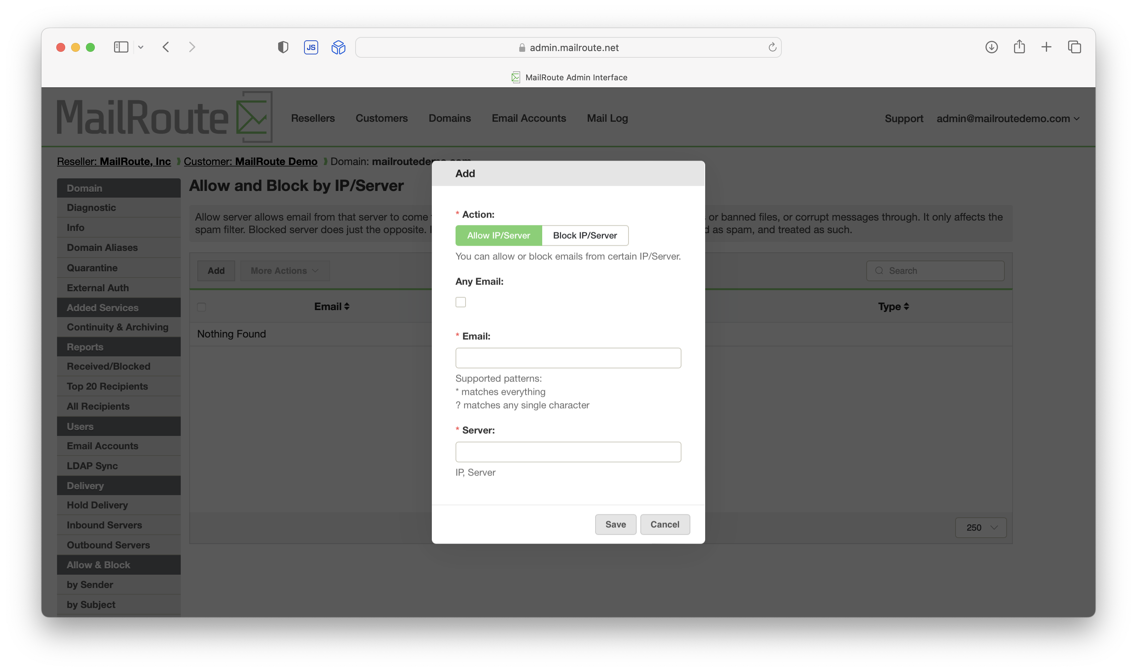Sort by the Type column arrows
The height and width of the screenshot is (672, 1137).
click(x=906, y=306)
